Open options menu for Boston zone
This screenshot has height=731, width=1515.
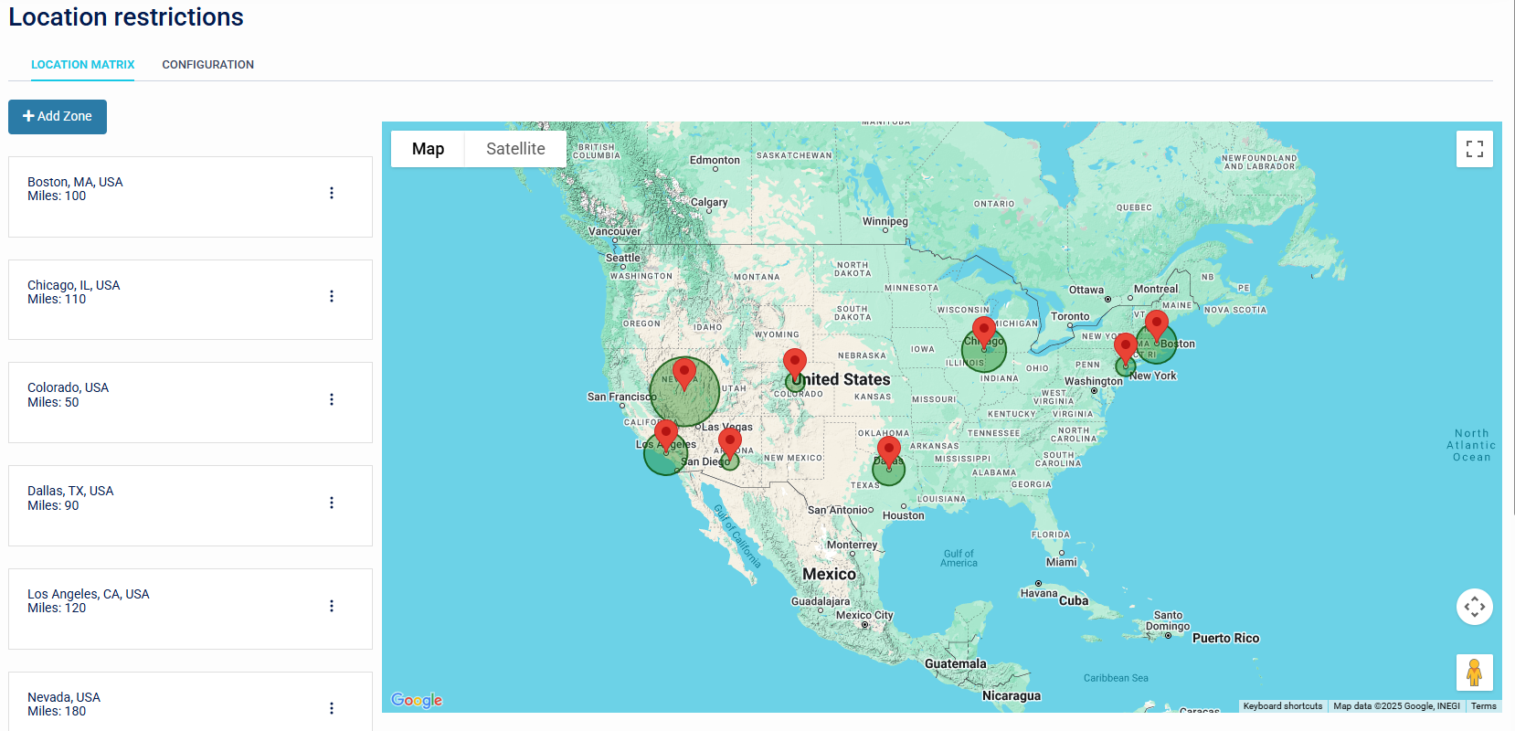click(x=332, y=194)
